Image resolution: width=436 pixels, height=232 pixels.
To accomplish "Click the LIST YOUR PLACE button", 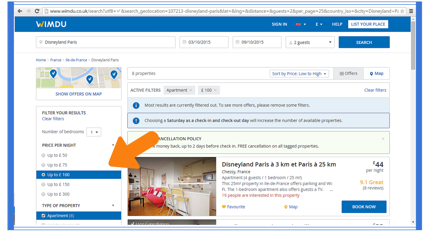I will coord(368,24).
